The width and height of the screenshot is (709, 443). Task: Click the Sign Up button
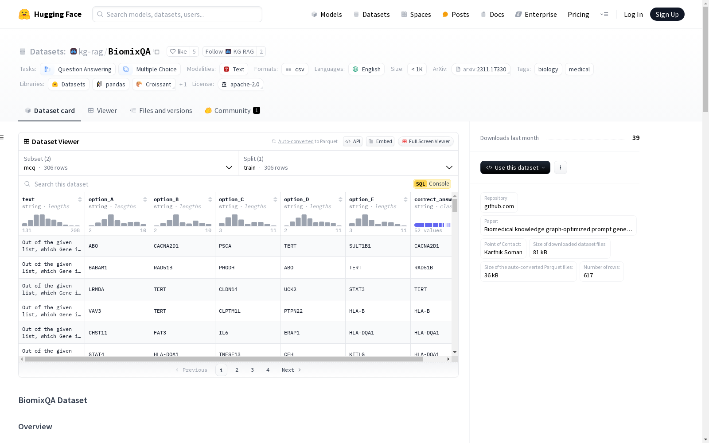[x=667, y=14]
